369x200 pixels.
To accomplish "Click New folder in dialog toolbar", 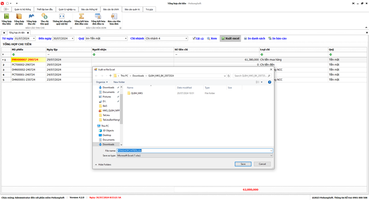I will point(119,82).
